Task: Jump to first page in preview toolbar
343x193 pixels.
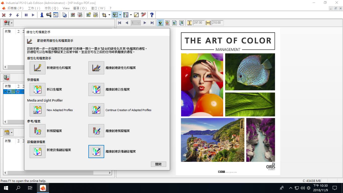Action: (120, 23)
